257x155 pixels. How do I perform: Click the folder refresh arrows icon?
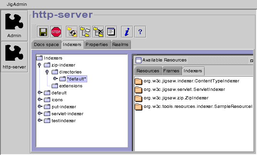pos(72,31)
